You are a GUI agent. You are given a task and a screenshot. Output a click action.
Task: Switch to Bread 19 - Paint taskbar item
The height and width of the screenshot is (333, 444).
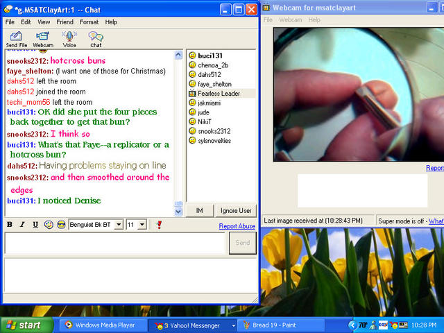tap(280, 325)
